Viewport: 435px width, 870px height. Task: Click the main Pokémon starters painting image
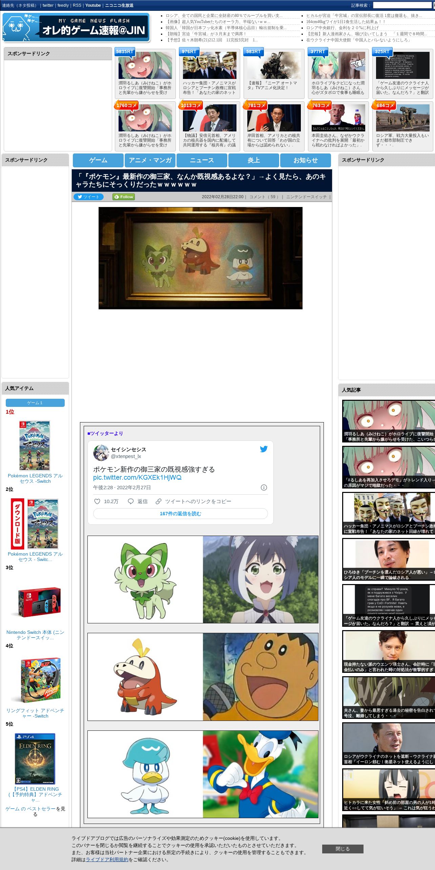(x=201, y=258)
